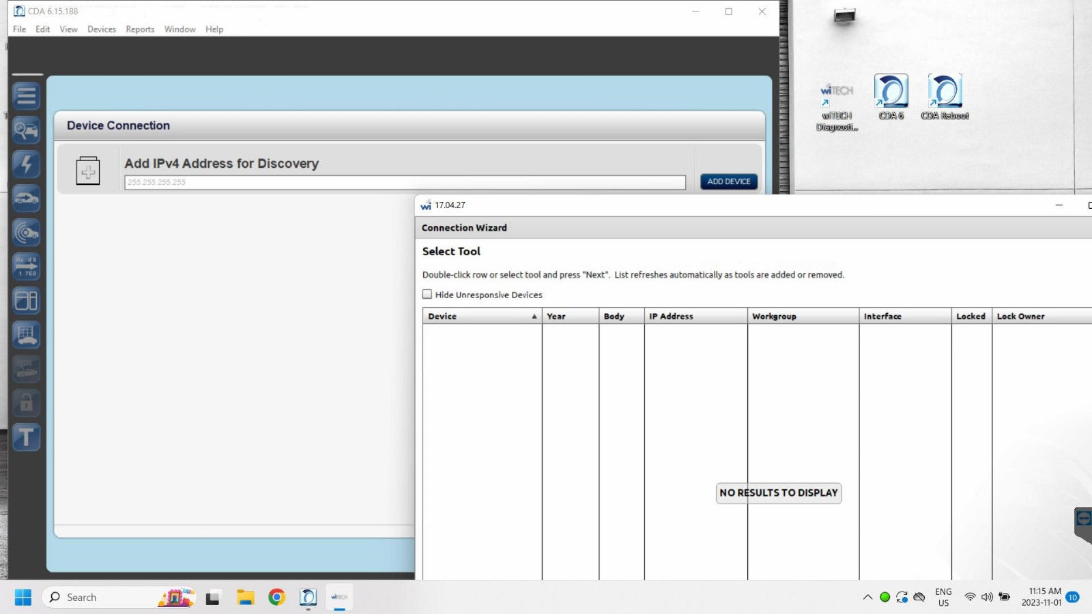This screenshot has width=1092, height=614.
Task: Click the IPv4 address input field
Action: tap(405, 182)
